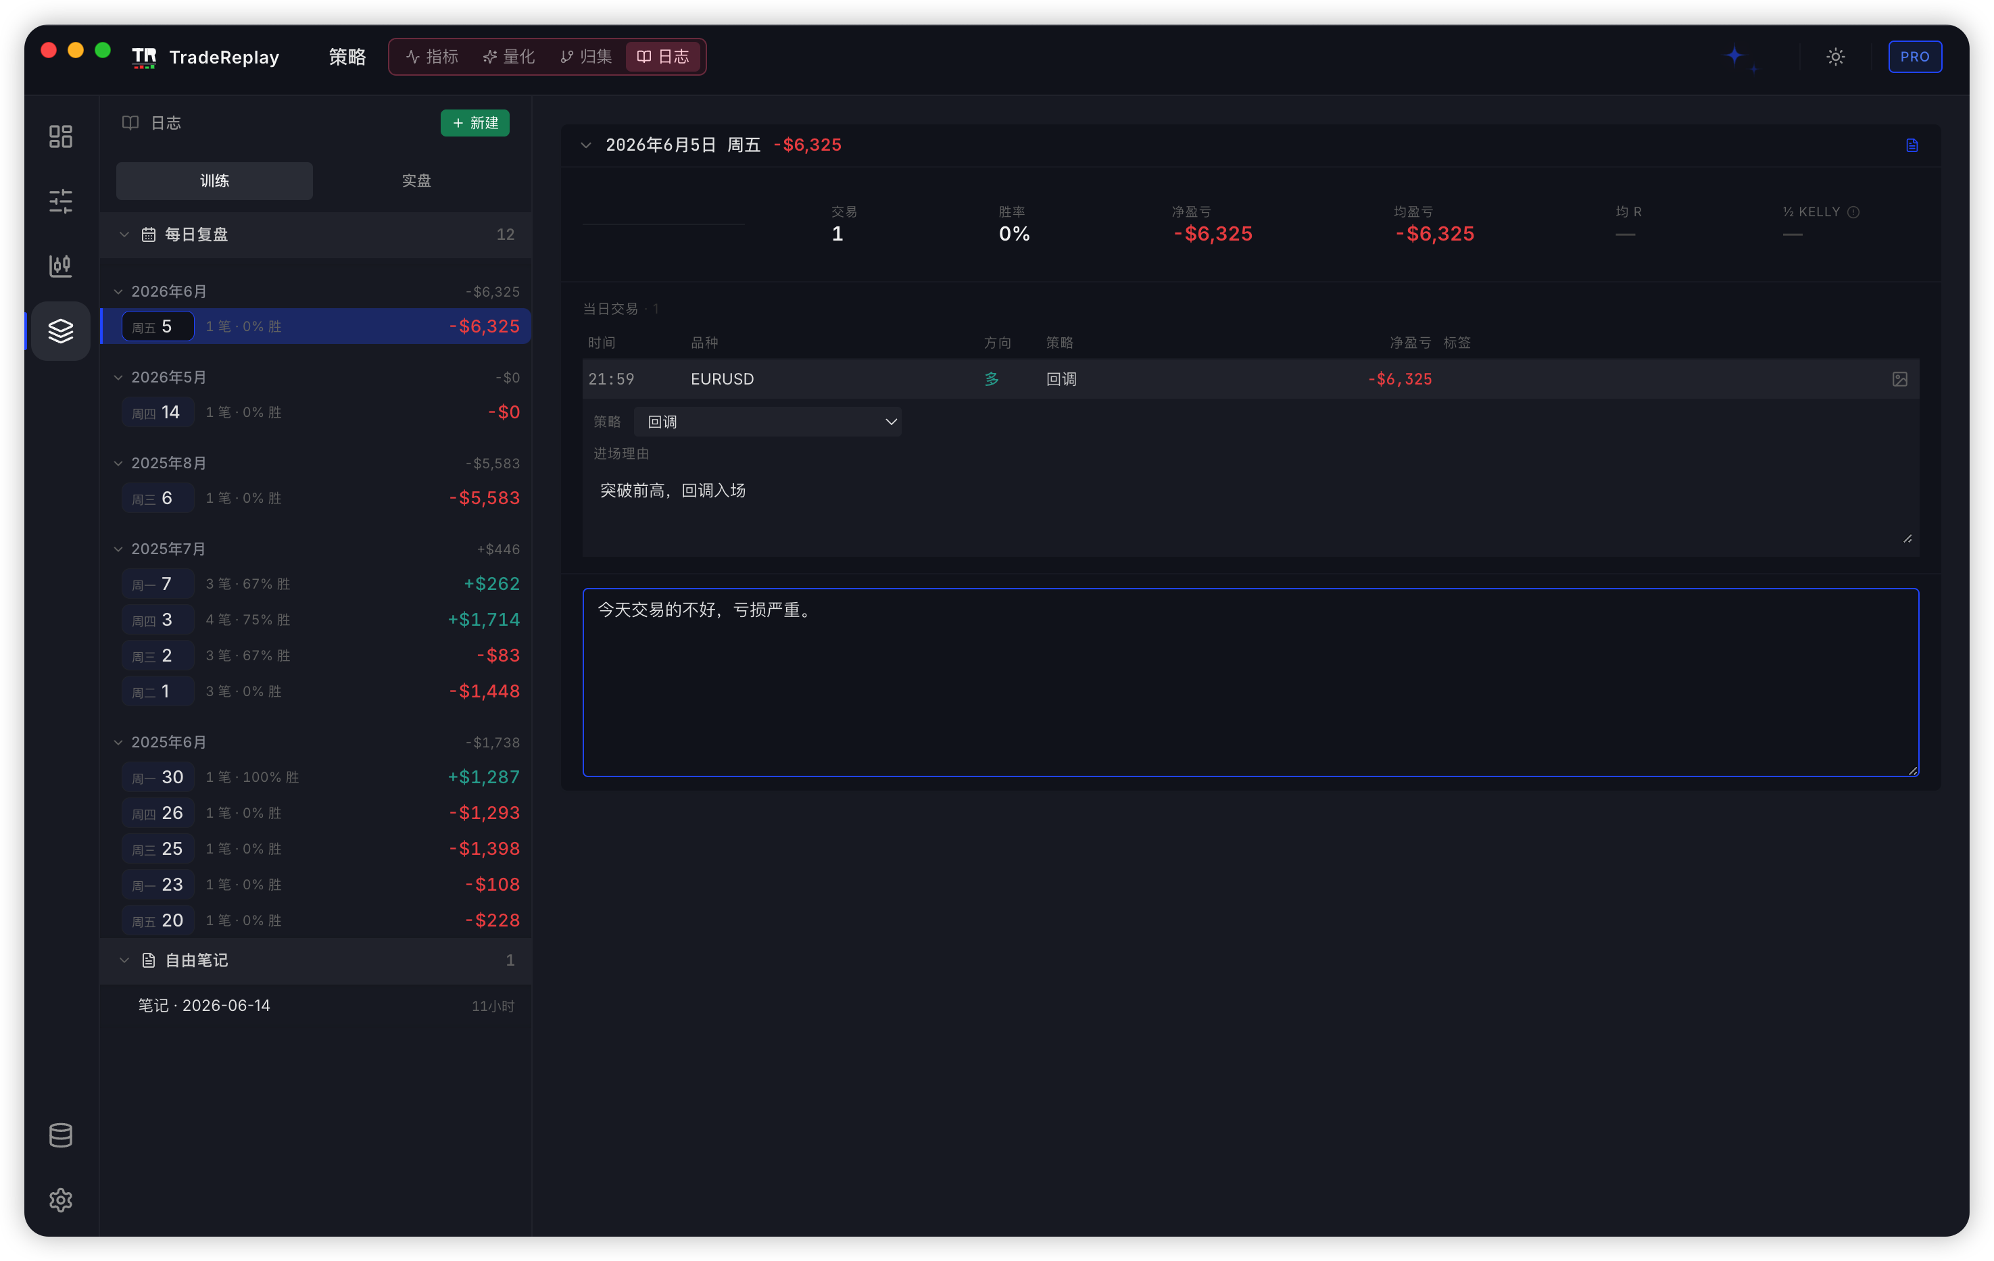Select the 周四 14 entry with -$0
The image size is (1994, 1261).
316,412
